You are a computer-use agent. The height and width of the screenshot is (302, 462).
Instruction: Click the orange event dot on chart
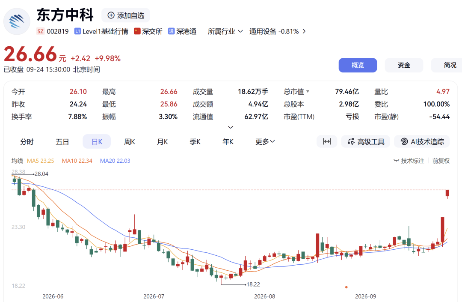point(346,287)
